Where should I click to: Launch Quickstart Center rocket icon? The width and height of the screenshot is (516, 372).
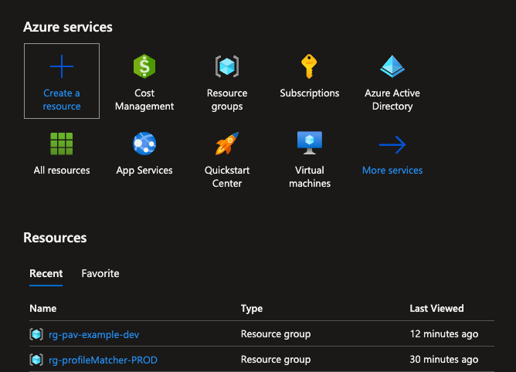click(227, 144)
